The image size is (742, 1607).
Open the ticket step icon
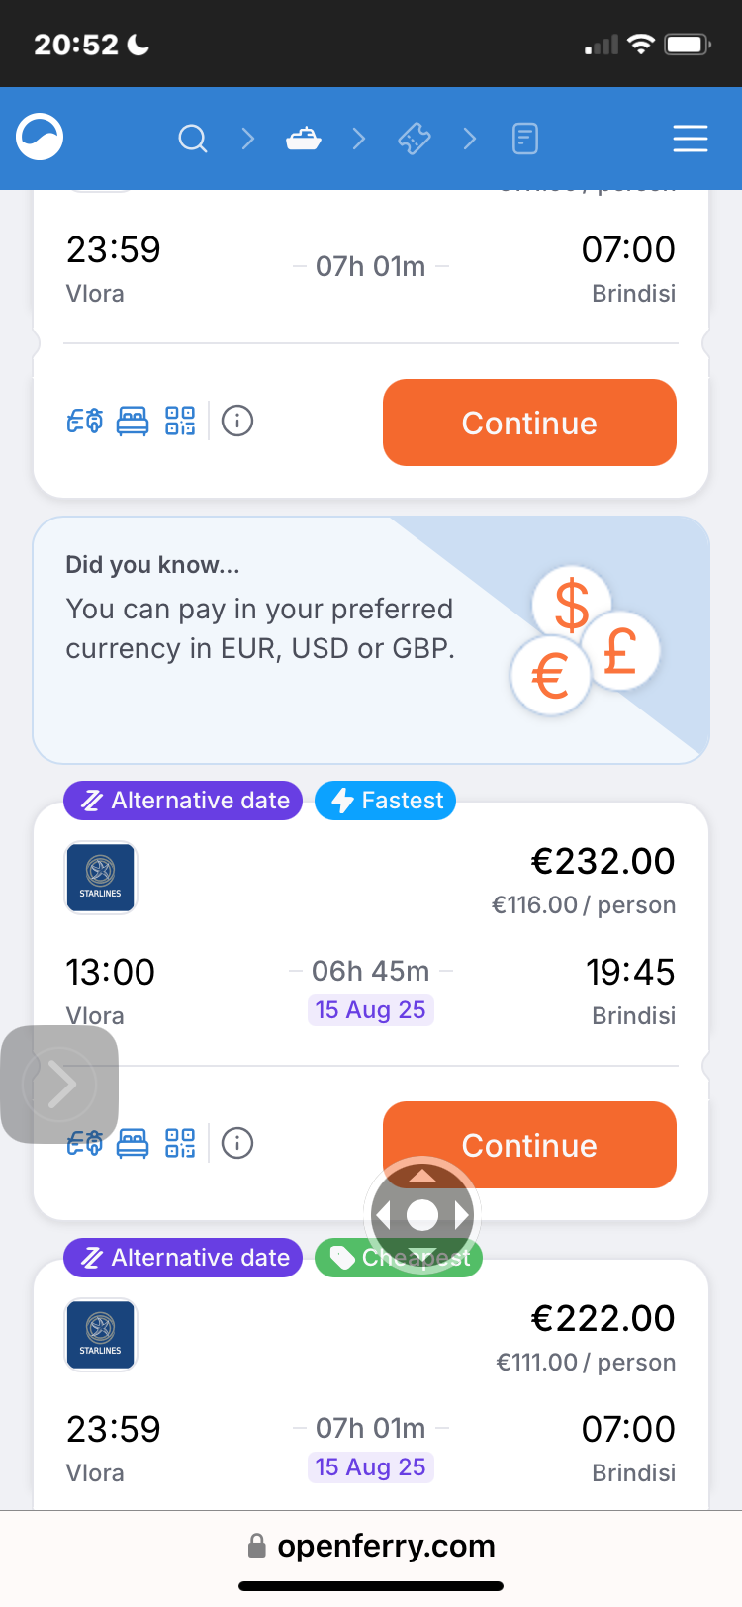click(x=415, y=139)
